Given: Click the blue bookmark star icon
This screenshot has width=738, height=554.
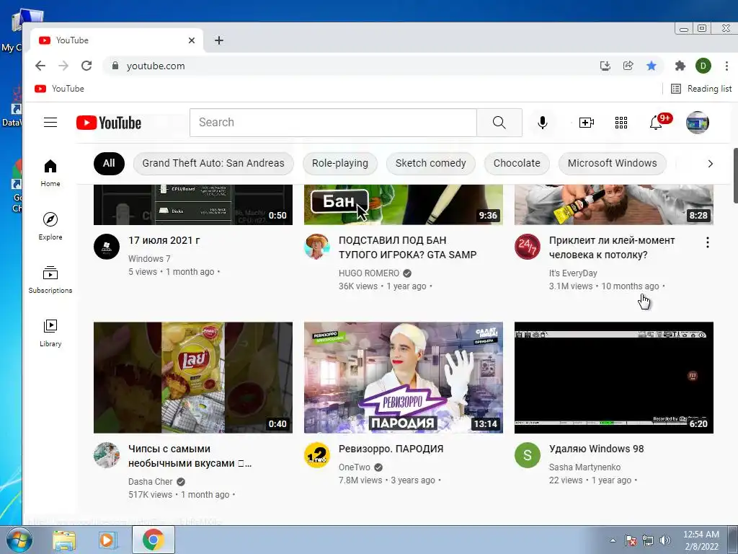Looking at the screenshot, I should (651, 66).
